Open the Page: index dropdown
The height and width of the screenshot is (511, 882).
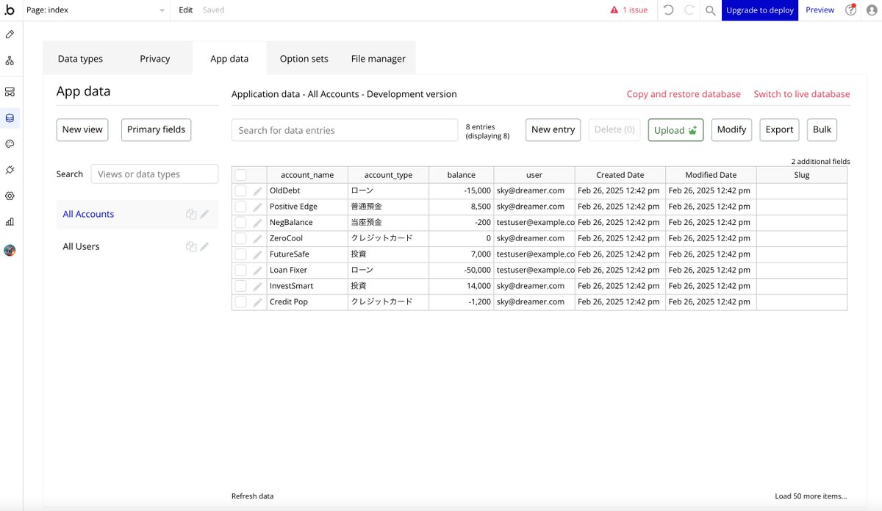[x=96, y=10]
